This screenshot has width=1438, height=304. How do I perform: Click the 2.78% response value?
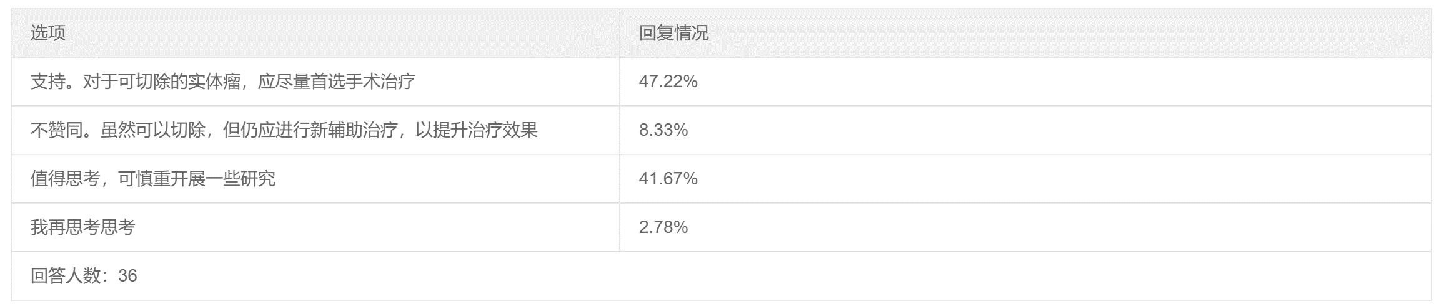tap(663, 227)
